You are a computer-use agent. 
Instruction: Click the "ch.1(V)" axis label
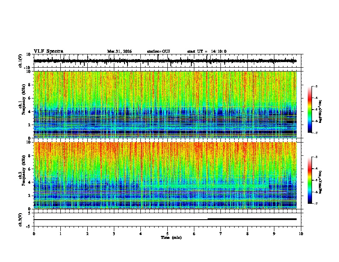point(20,61)
